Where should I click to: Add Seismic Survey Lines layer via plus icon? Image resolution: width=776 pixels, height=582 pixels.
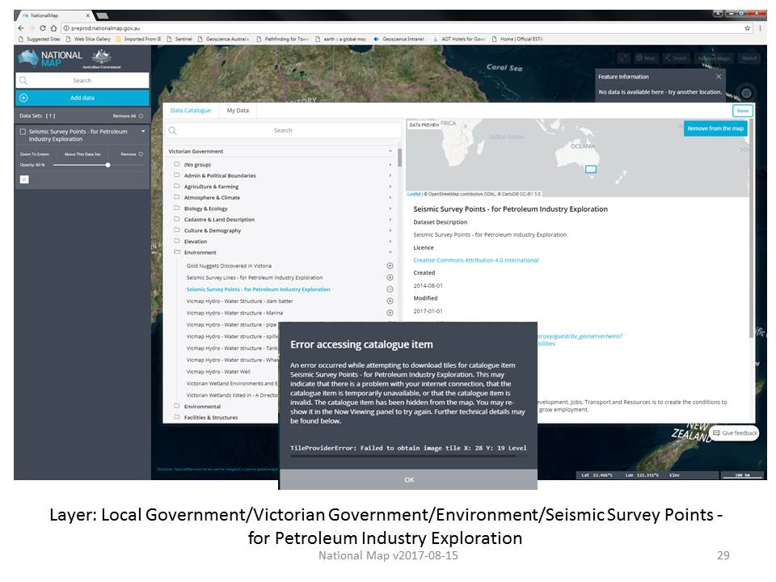click(x=390, y=277)
